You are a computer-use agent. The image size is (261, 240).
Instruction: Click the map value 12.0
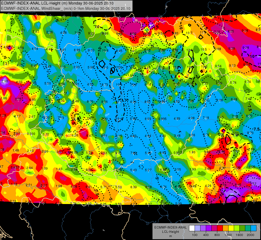pos(105,68)
